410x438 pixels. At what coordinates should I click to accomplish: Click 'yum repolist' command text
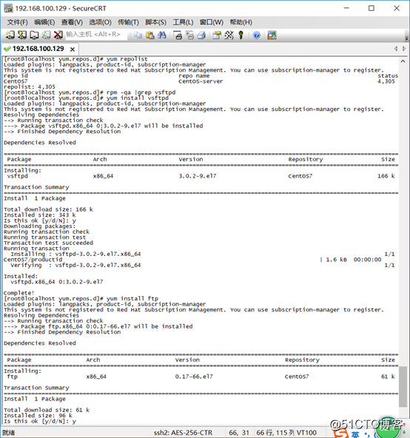pyautogui.click(x=127, y=59)
